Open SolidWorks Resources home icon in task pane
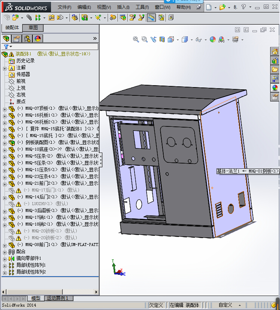Image resolution: width=280 pixels, height=310 pixels. tap(275, 51)
